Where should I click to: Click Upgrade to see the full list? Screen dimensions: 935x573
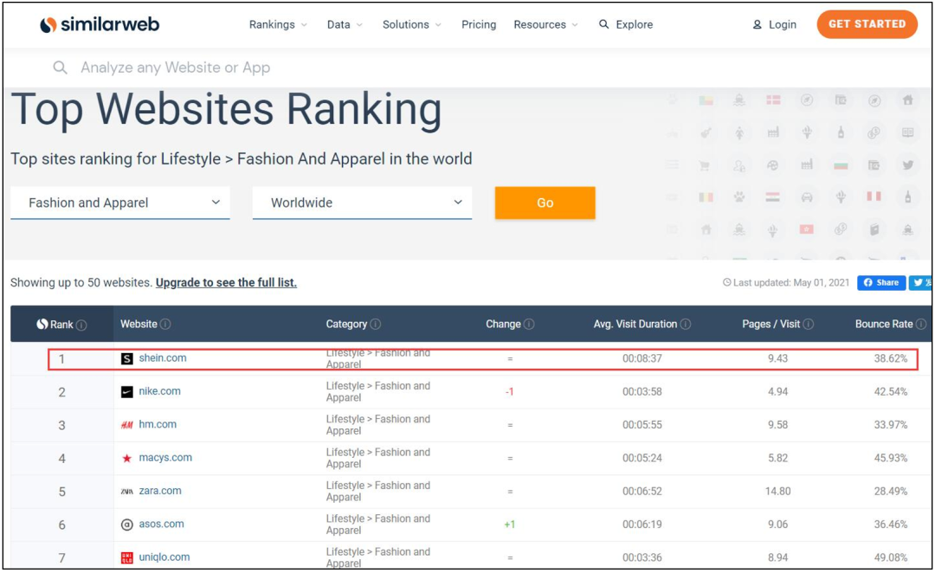coord(226,283)
